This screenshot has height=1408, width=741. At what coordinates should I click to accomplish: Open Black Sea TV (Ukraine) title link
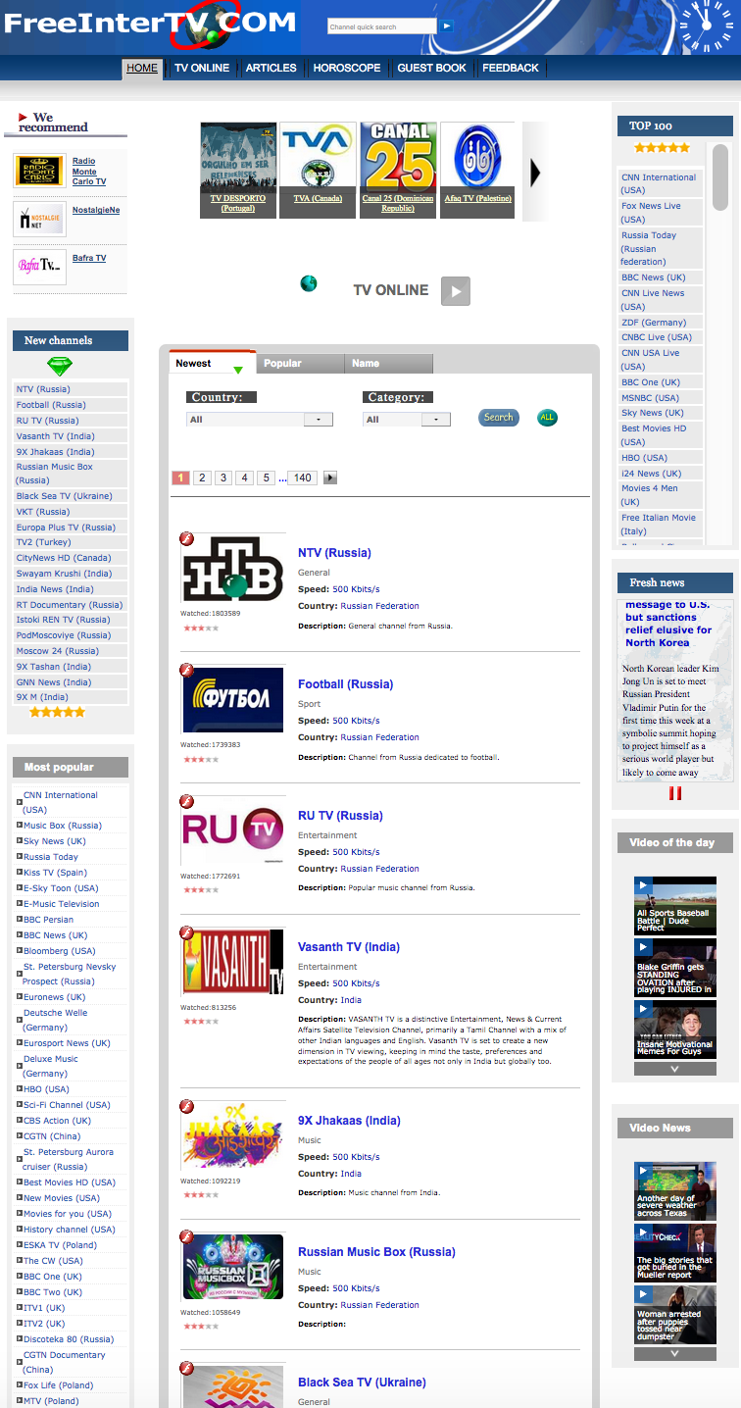[362, 1383]
